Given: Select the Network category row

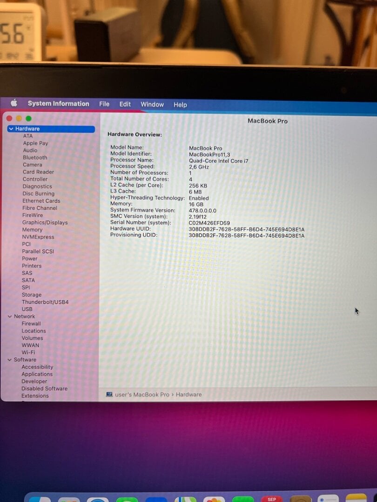Looking at the screenshot, I should coord(24,317).
